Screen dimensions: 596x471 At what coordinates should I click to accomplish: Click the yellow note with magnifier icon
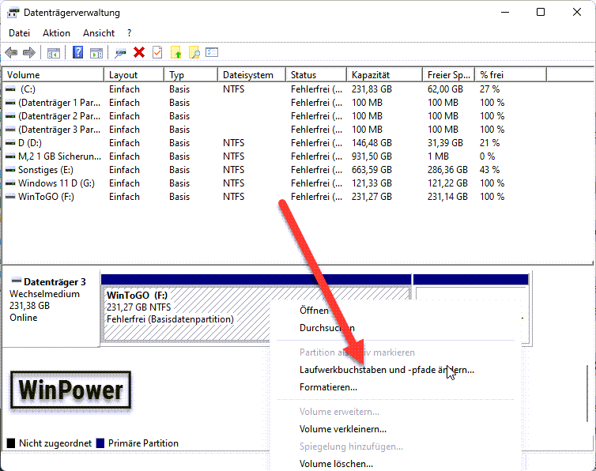click(x=194, y=52)
